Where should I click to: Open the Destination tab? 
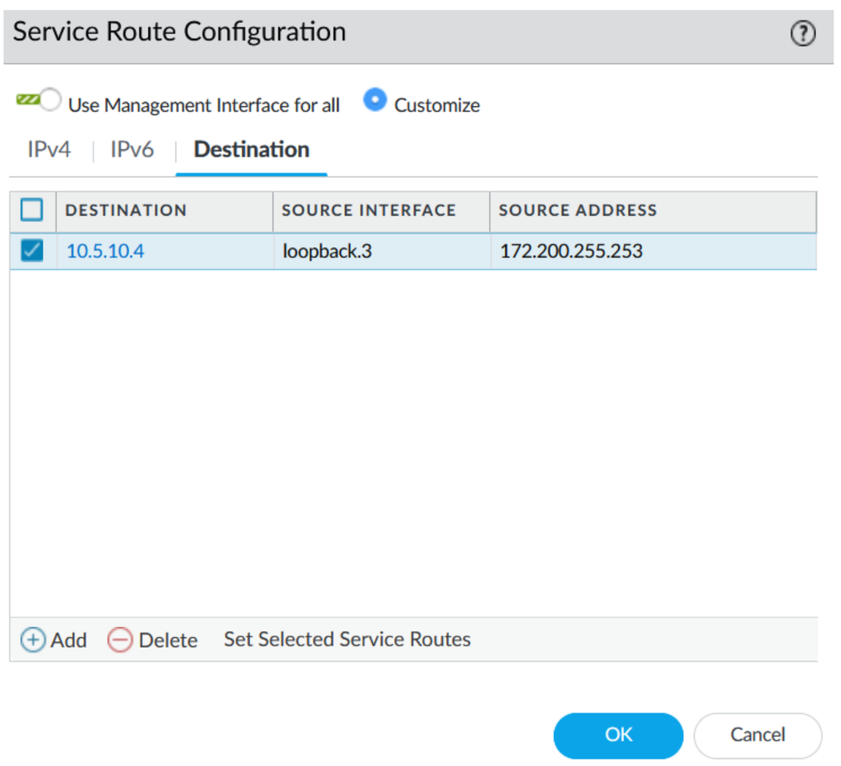tap(252, 150)
